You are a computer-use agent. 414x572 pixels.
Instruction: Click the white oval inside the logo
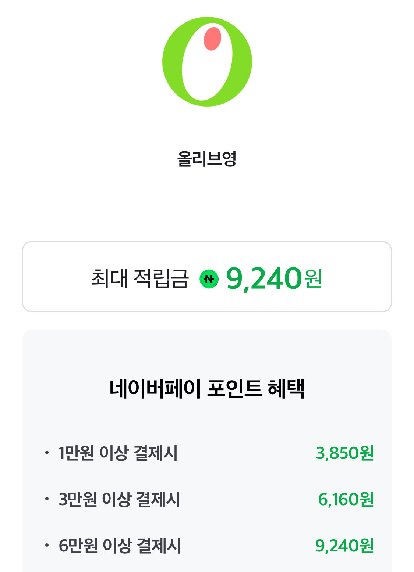point(207,70)
